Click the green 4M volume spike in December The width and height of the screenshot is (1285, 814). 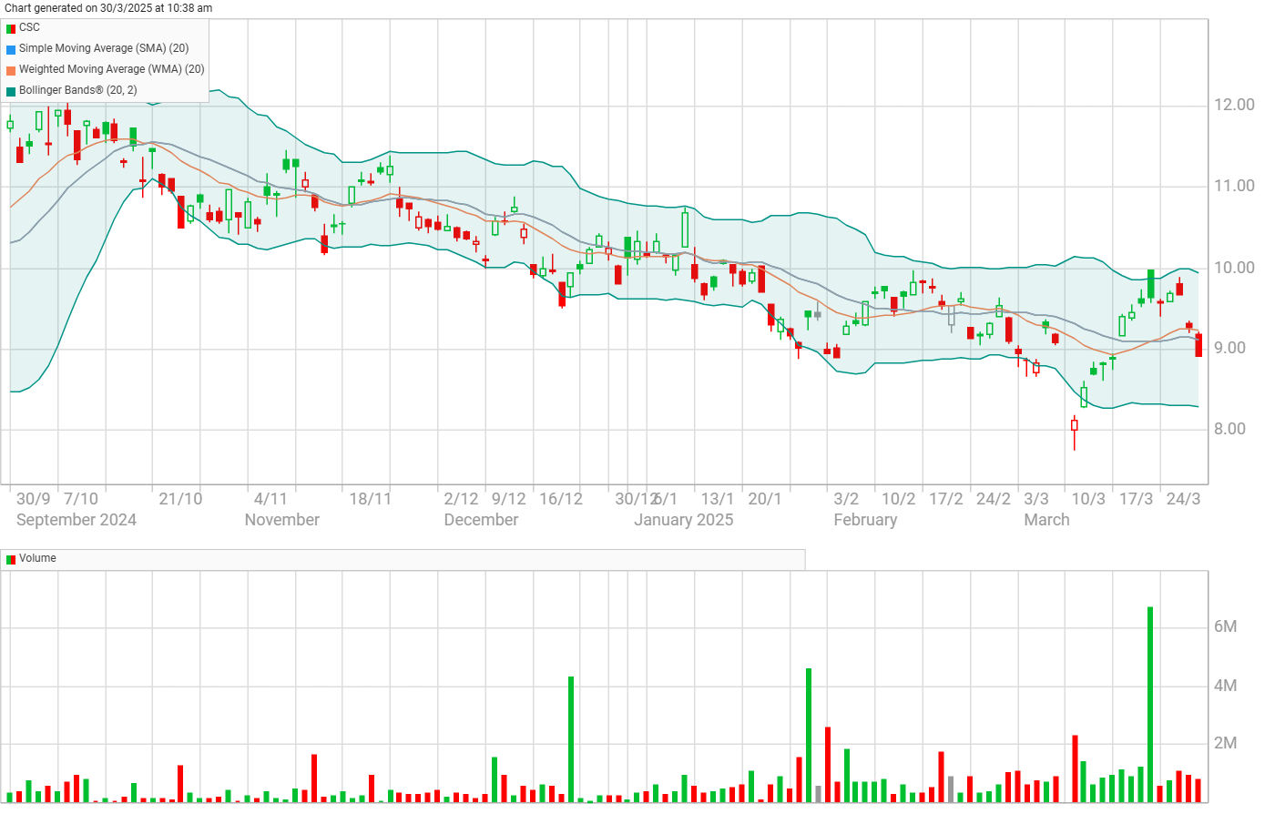click(571, 738)
